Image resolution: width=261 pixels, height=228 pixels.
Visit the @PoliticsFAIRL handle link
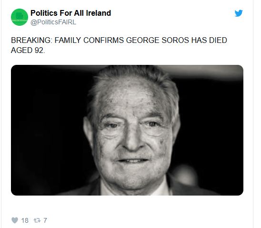(x=53, y=22)
